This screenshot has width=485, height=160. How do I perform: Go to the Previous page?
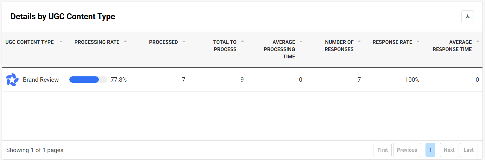click(407, 150)
